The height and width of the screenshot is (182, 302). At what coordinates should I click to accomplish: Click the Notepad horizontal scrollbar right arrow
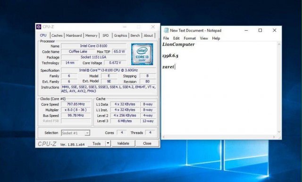274,137
